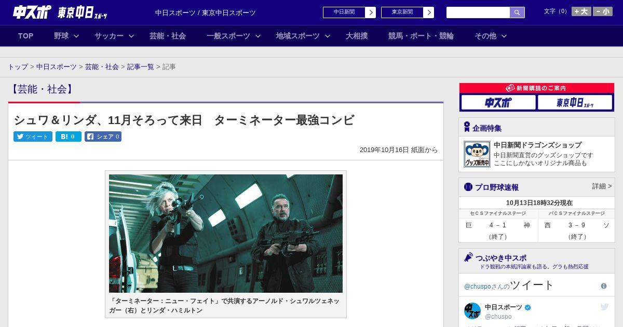Focus the header search input field
The width and height of the screenshot is (623, 327).
(x=478, y=12)
